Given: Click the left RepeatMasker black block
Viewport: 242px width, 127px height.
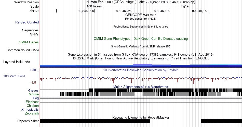Looking at the screenshot, I should pos(95,121).
